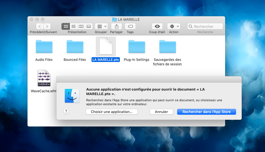Click the Bounced Files name label
Image resolution: width=265 pixels, height=152 pixels.
[75, 60]
